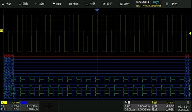Select the red DATA[0] digital channel label

pyautogui.click(x=9, y=56)
